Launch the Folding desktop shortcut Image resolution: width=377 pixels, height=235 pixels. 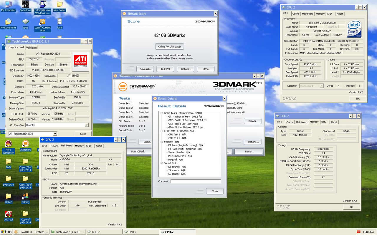tap(26, 198)
